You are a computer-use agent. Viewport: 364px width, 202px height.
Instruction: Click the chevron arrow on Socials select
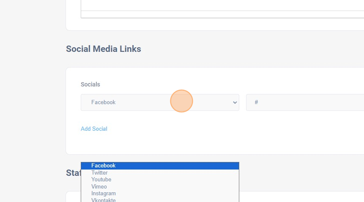coord(235,102)
